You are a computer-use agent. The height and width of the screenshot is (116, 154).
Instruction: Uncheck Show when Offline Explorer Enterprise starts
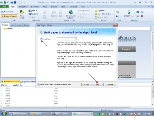point(38,85)
